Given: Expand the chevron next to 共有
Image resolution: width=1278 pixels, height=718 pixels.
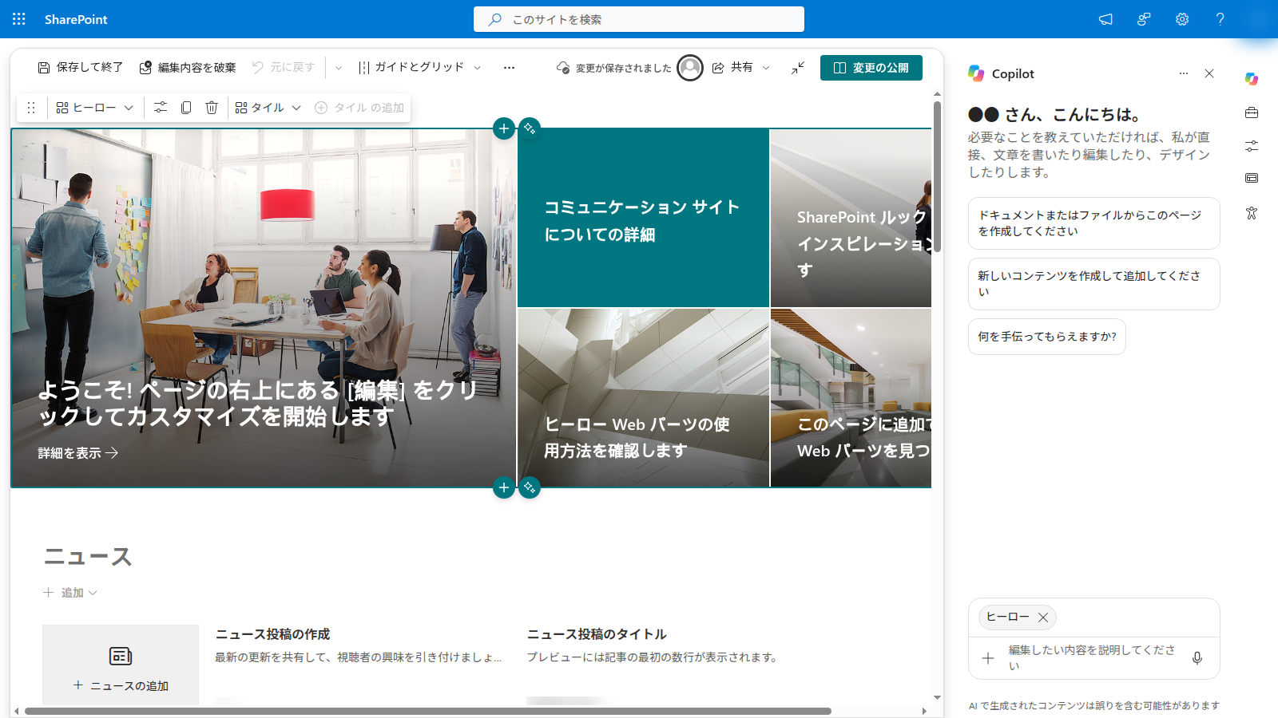Looking at the screenshot, I should [x=766, y=68].
